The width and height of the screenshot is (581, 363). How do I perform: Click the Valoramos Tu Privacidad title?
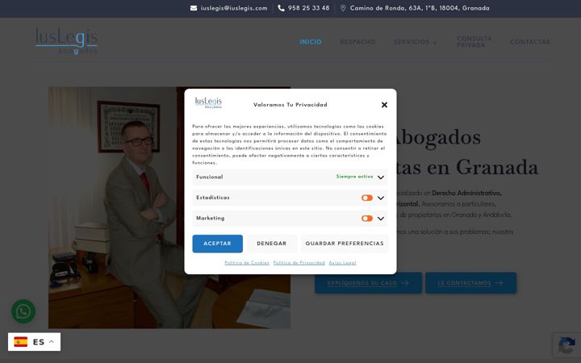(x=290, y=105)
